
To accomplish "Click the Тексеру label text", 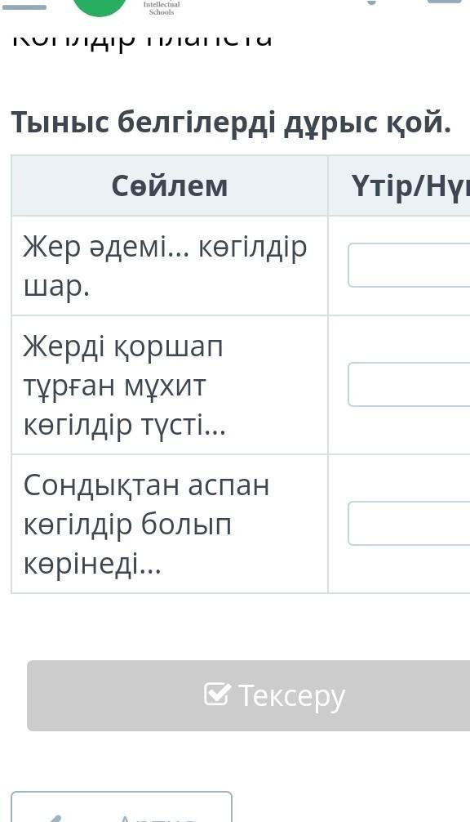I will [x=291, y=695].
